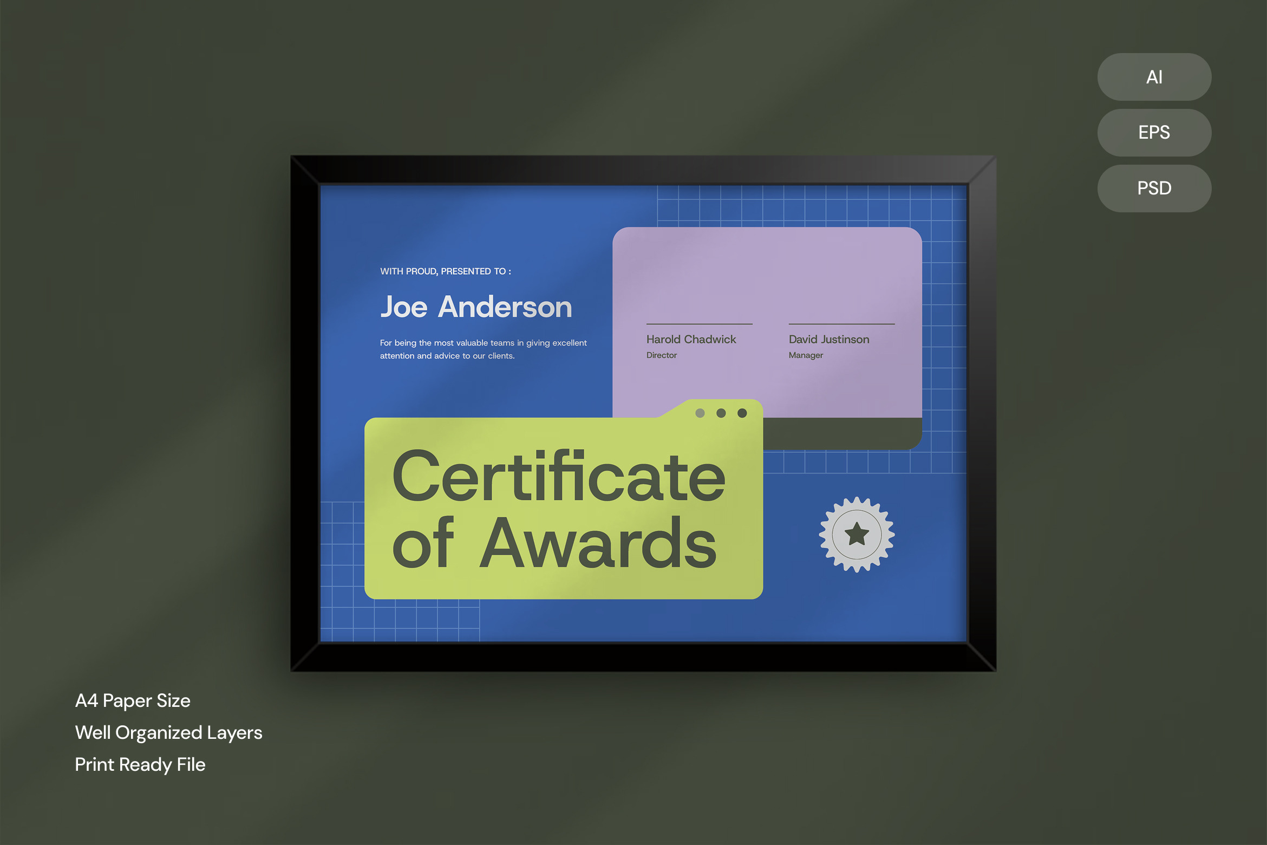
Task: Click the rightmost dot on folder tab
Action: pos(742,413)
